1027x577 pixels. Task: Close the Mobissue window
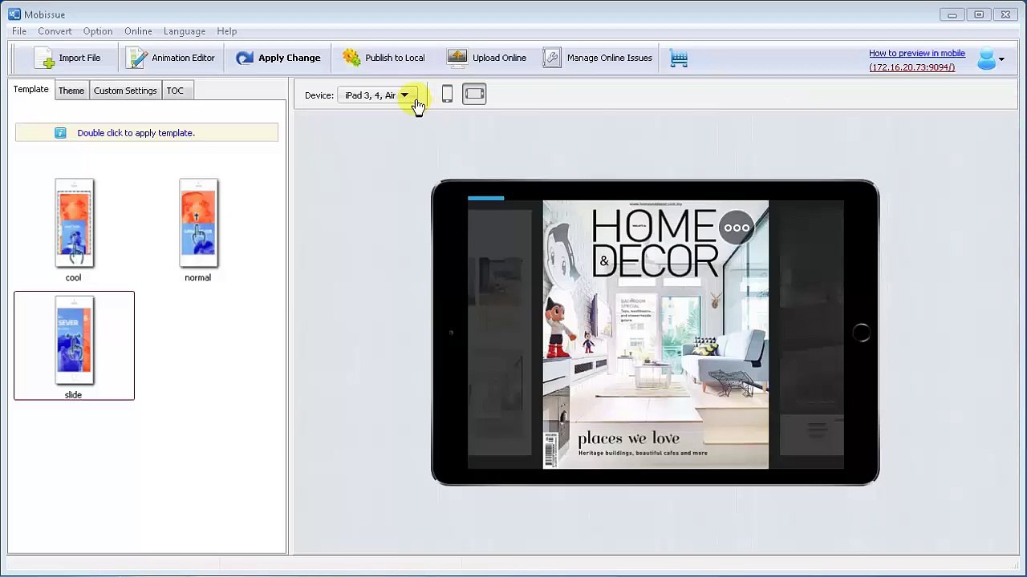pyautogui.click(x=1005, y=14)
